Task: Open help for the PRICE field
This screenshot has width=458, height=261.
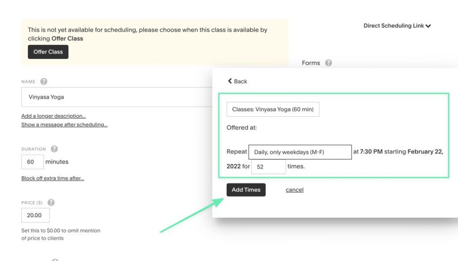Action: point(51,202)
